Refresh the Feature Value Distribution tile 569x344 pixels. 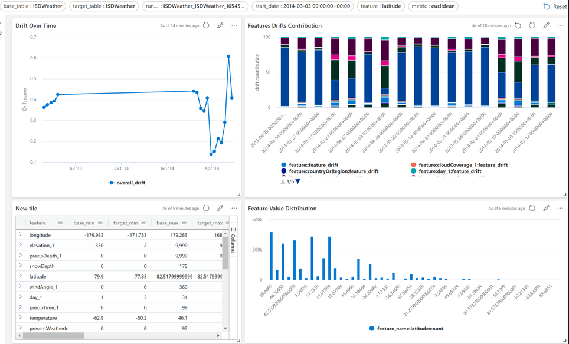532,208
